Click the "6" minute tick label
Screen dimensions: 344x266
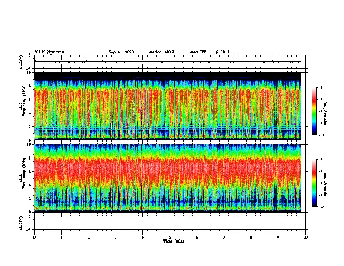(197, 237)
